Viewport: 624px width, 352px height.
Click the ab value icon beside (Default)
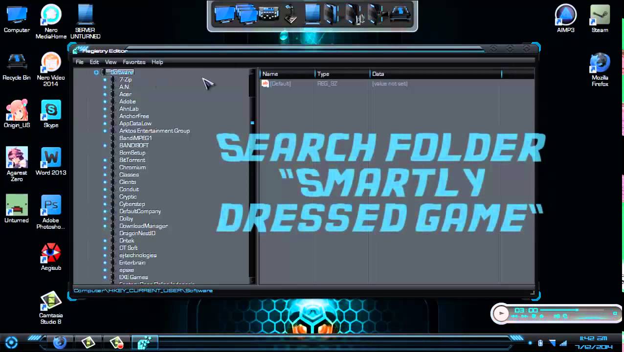coord(265,84)
